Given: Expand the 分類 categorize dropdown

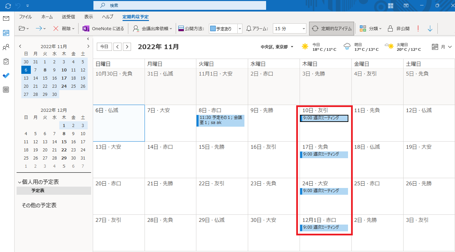Looking at the screenshot, I should (371, 29).
